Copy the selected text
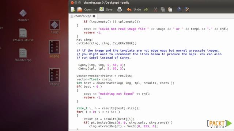 (x=163, y=10)
